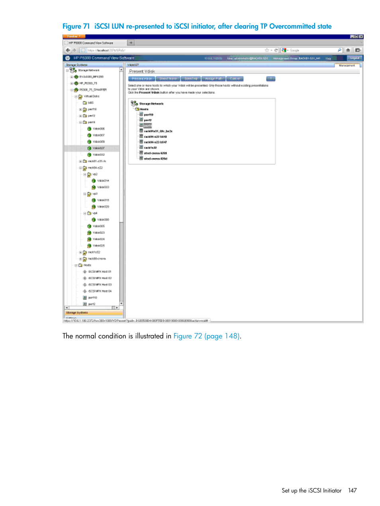
Task: Click the browser forward arrow
Action: 74,50
